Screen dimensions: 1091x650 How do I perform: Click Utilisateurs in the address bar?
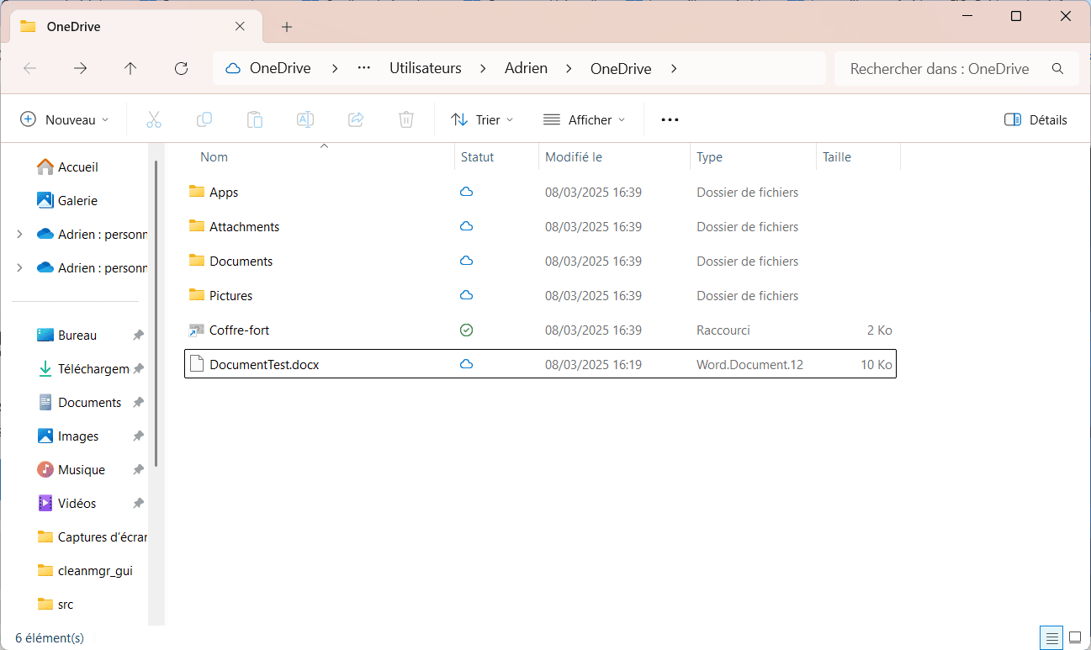tap(426, 68)
